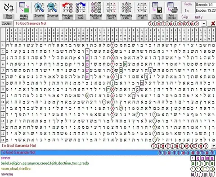Select the 'miser,churl,skinflint' term row

pos(16,169)
